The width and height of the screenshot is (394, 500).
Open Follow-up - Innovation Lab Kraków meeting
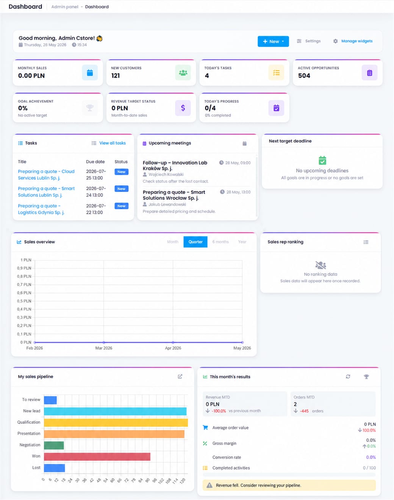[175, 166]
